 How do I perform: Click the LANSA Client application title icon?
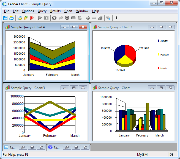4,4
